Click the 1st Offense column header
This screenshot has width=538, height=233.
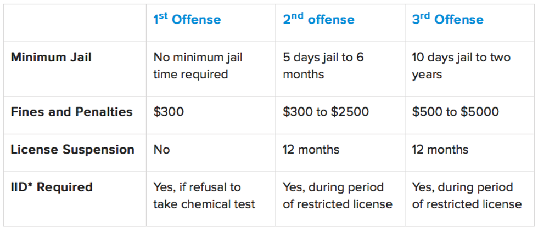click(187, 20)
